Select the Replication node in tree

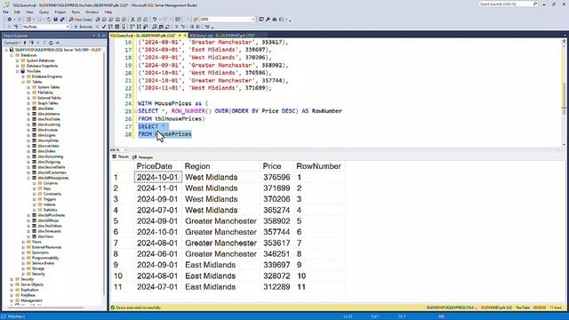pyautogui.click(x=29, y=290)
